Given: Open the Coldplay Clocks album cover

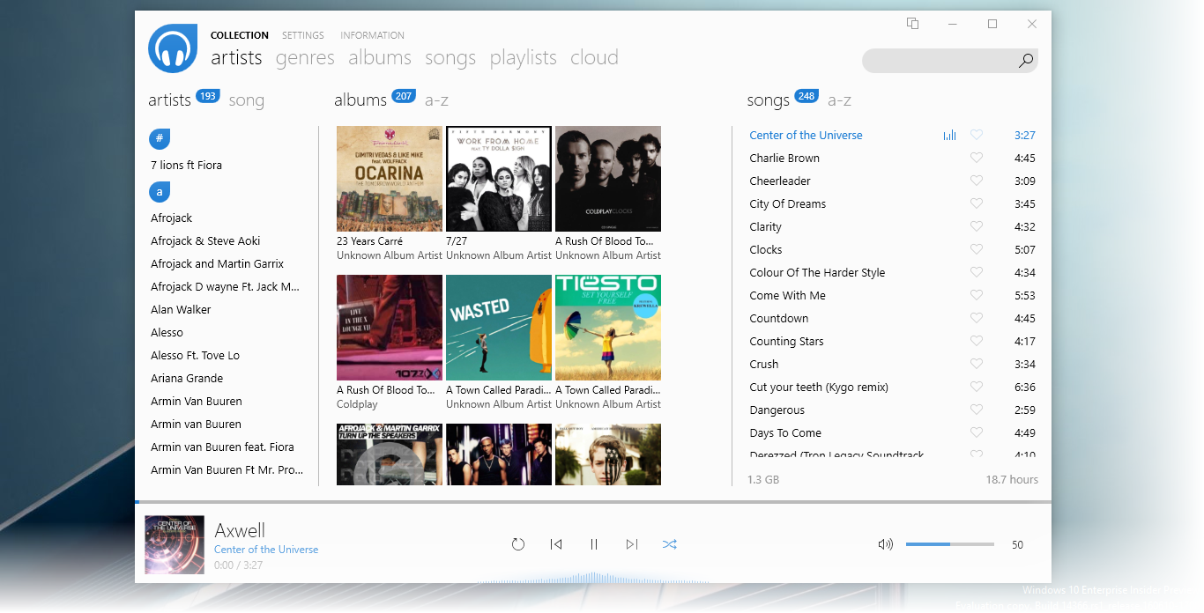Looking at the screenshot, I should coord(608,179).
